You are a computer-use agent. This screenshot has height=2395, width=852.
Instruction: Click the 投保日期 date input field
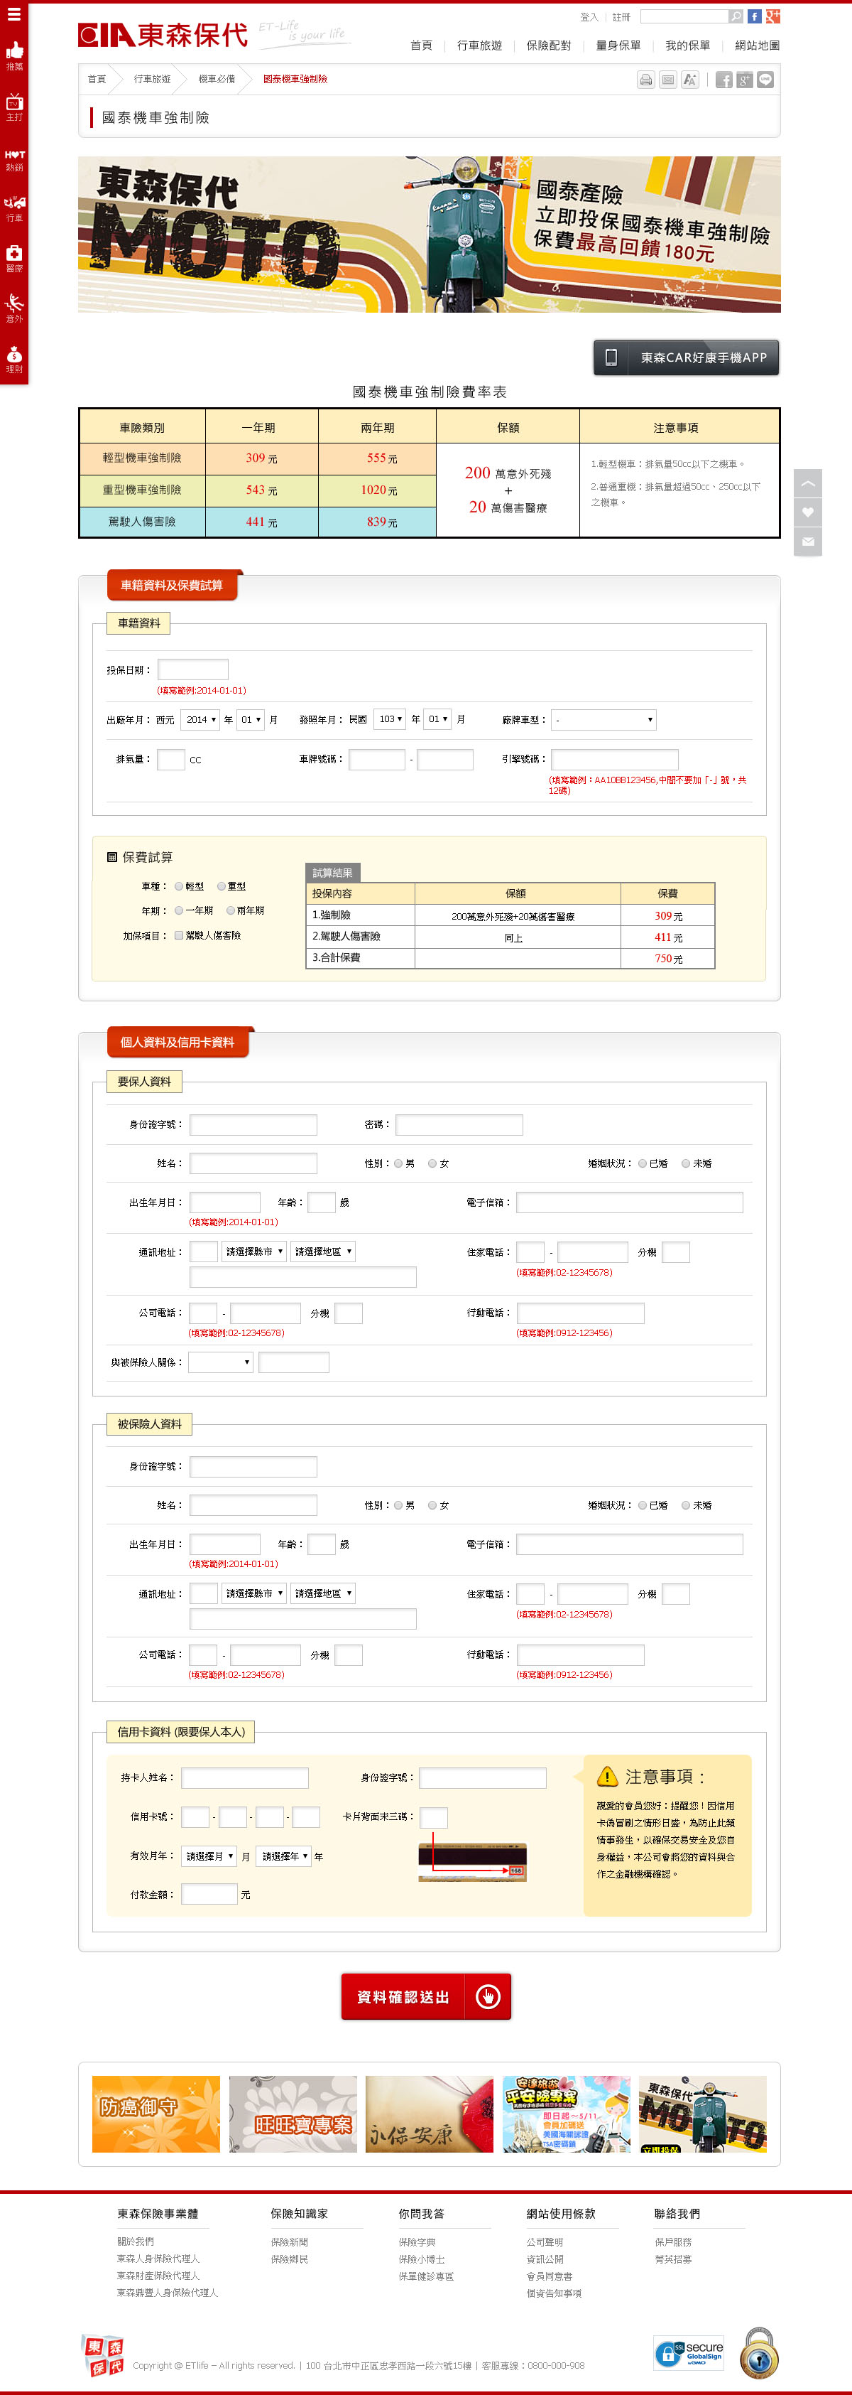point(193,669)
